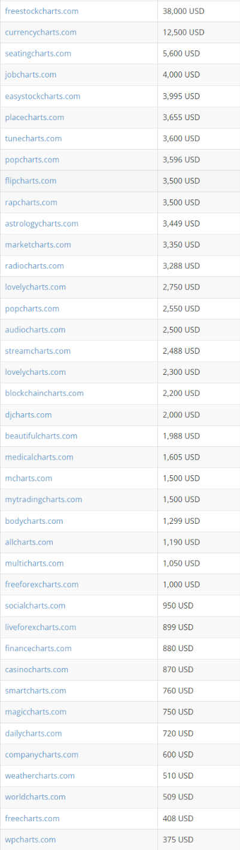Select the jobcharts.com link
The image size is (240, 850).
point(31,74)
